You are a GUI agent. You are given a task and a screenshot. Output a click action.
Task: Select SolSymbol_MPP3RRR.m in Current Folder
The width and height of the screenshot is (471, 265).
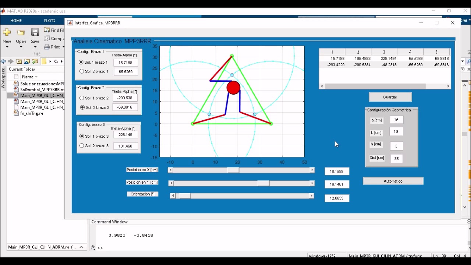pyautogui.click(x=42, y=89)
